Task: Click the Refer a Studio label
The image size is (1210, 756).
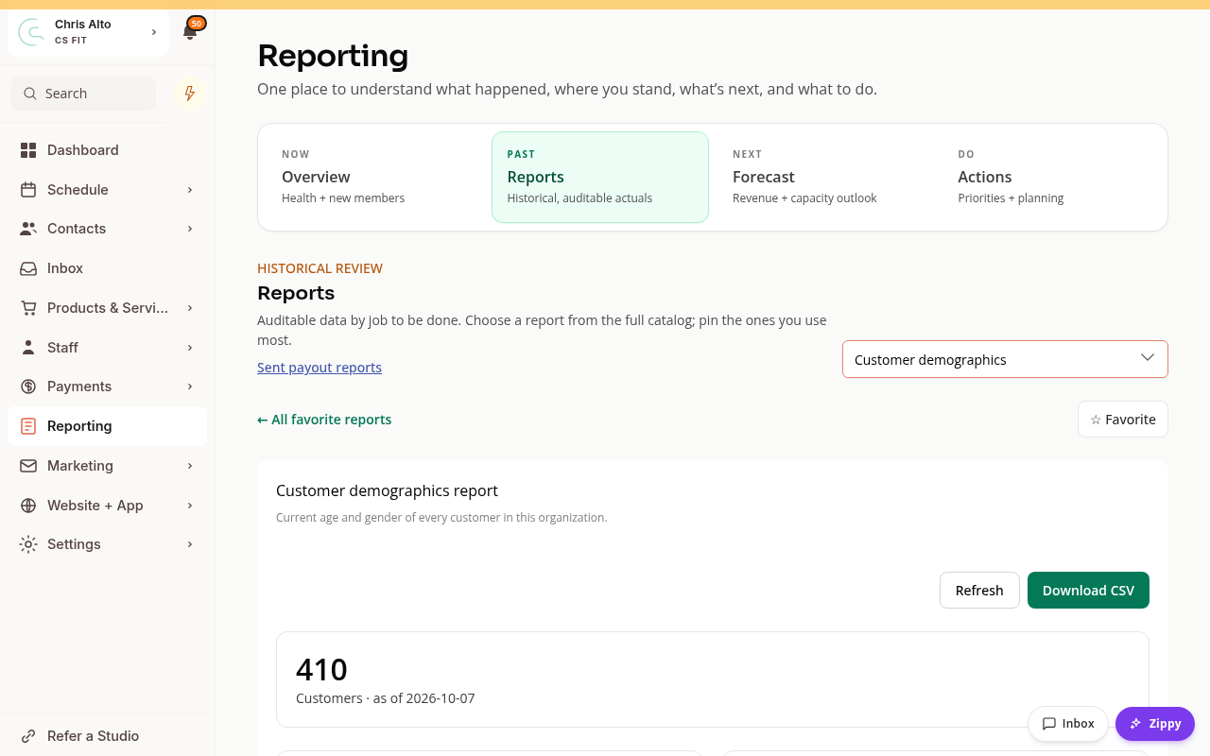Action: (93, 736)
